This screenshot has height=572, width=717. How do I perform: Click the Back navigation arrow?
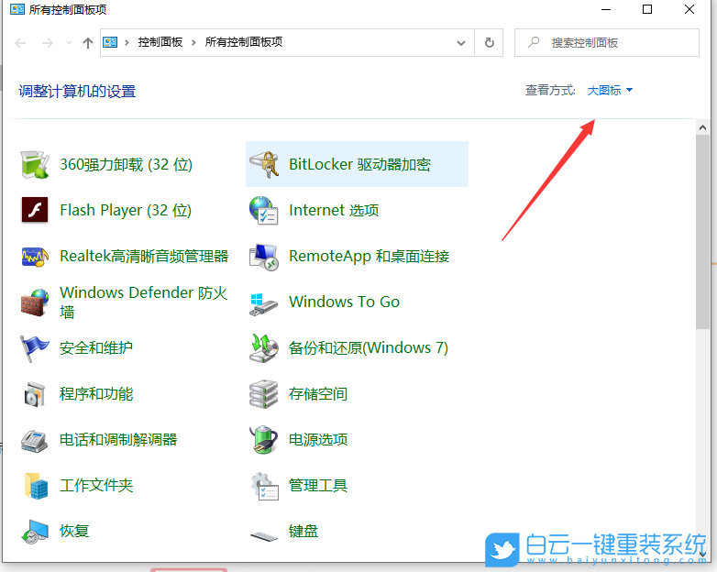(20, 43)
